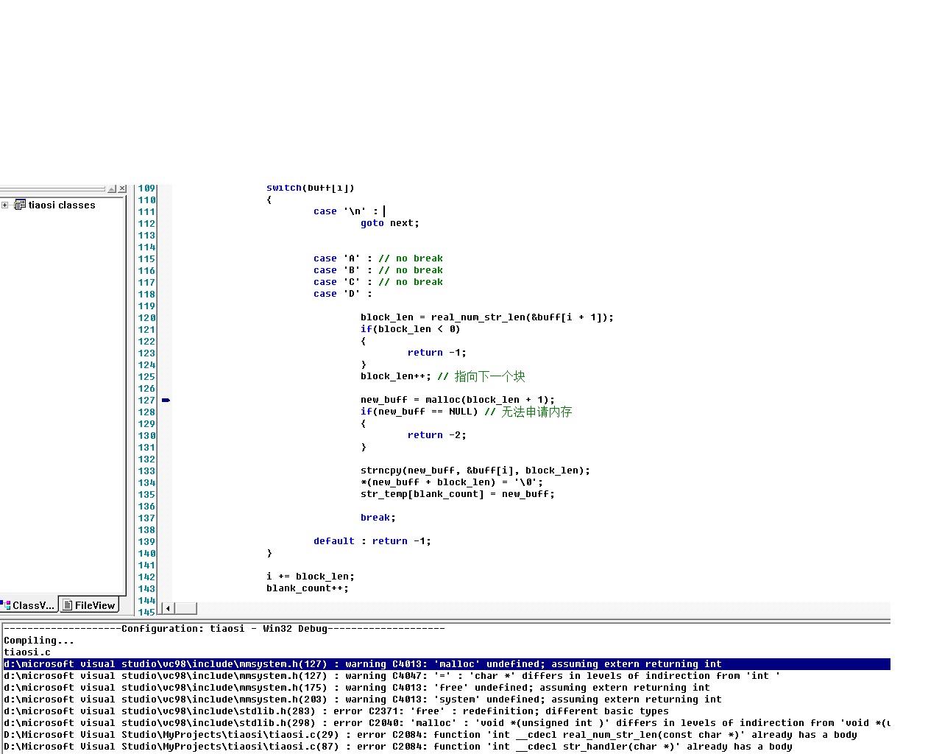Image resolution: width=942 pixels, height=754 pixels.
Task: Click the 'break;' statement line
Action: [x=378, y=518]
